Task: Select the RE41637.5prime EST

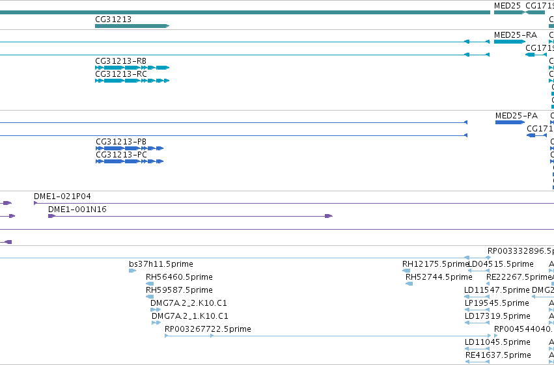Action: tap(477, 362)
